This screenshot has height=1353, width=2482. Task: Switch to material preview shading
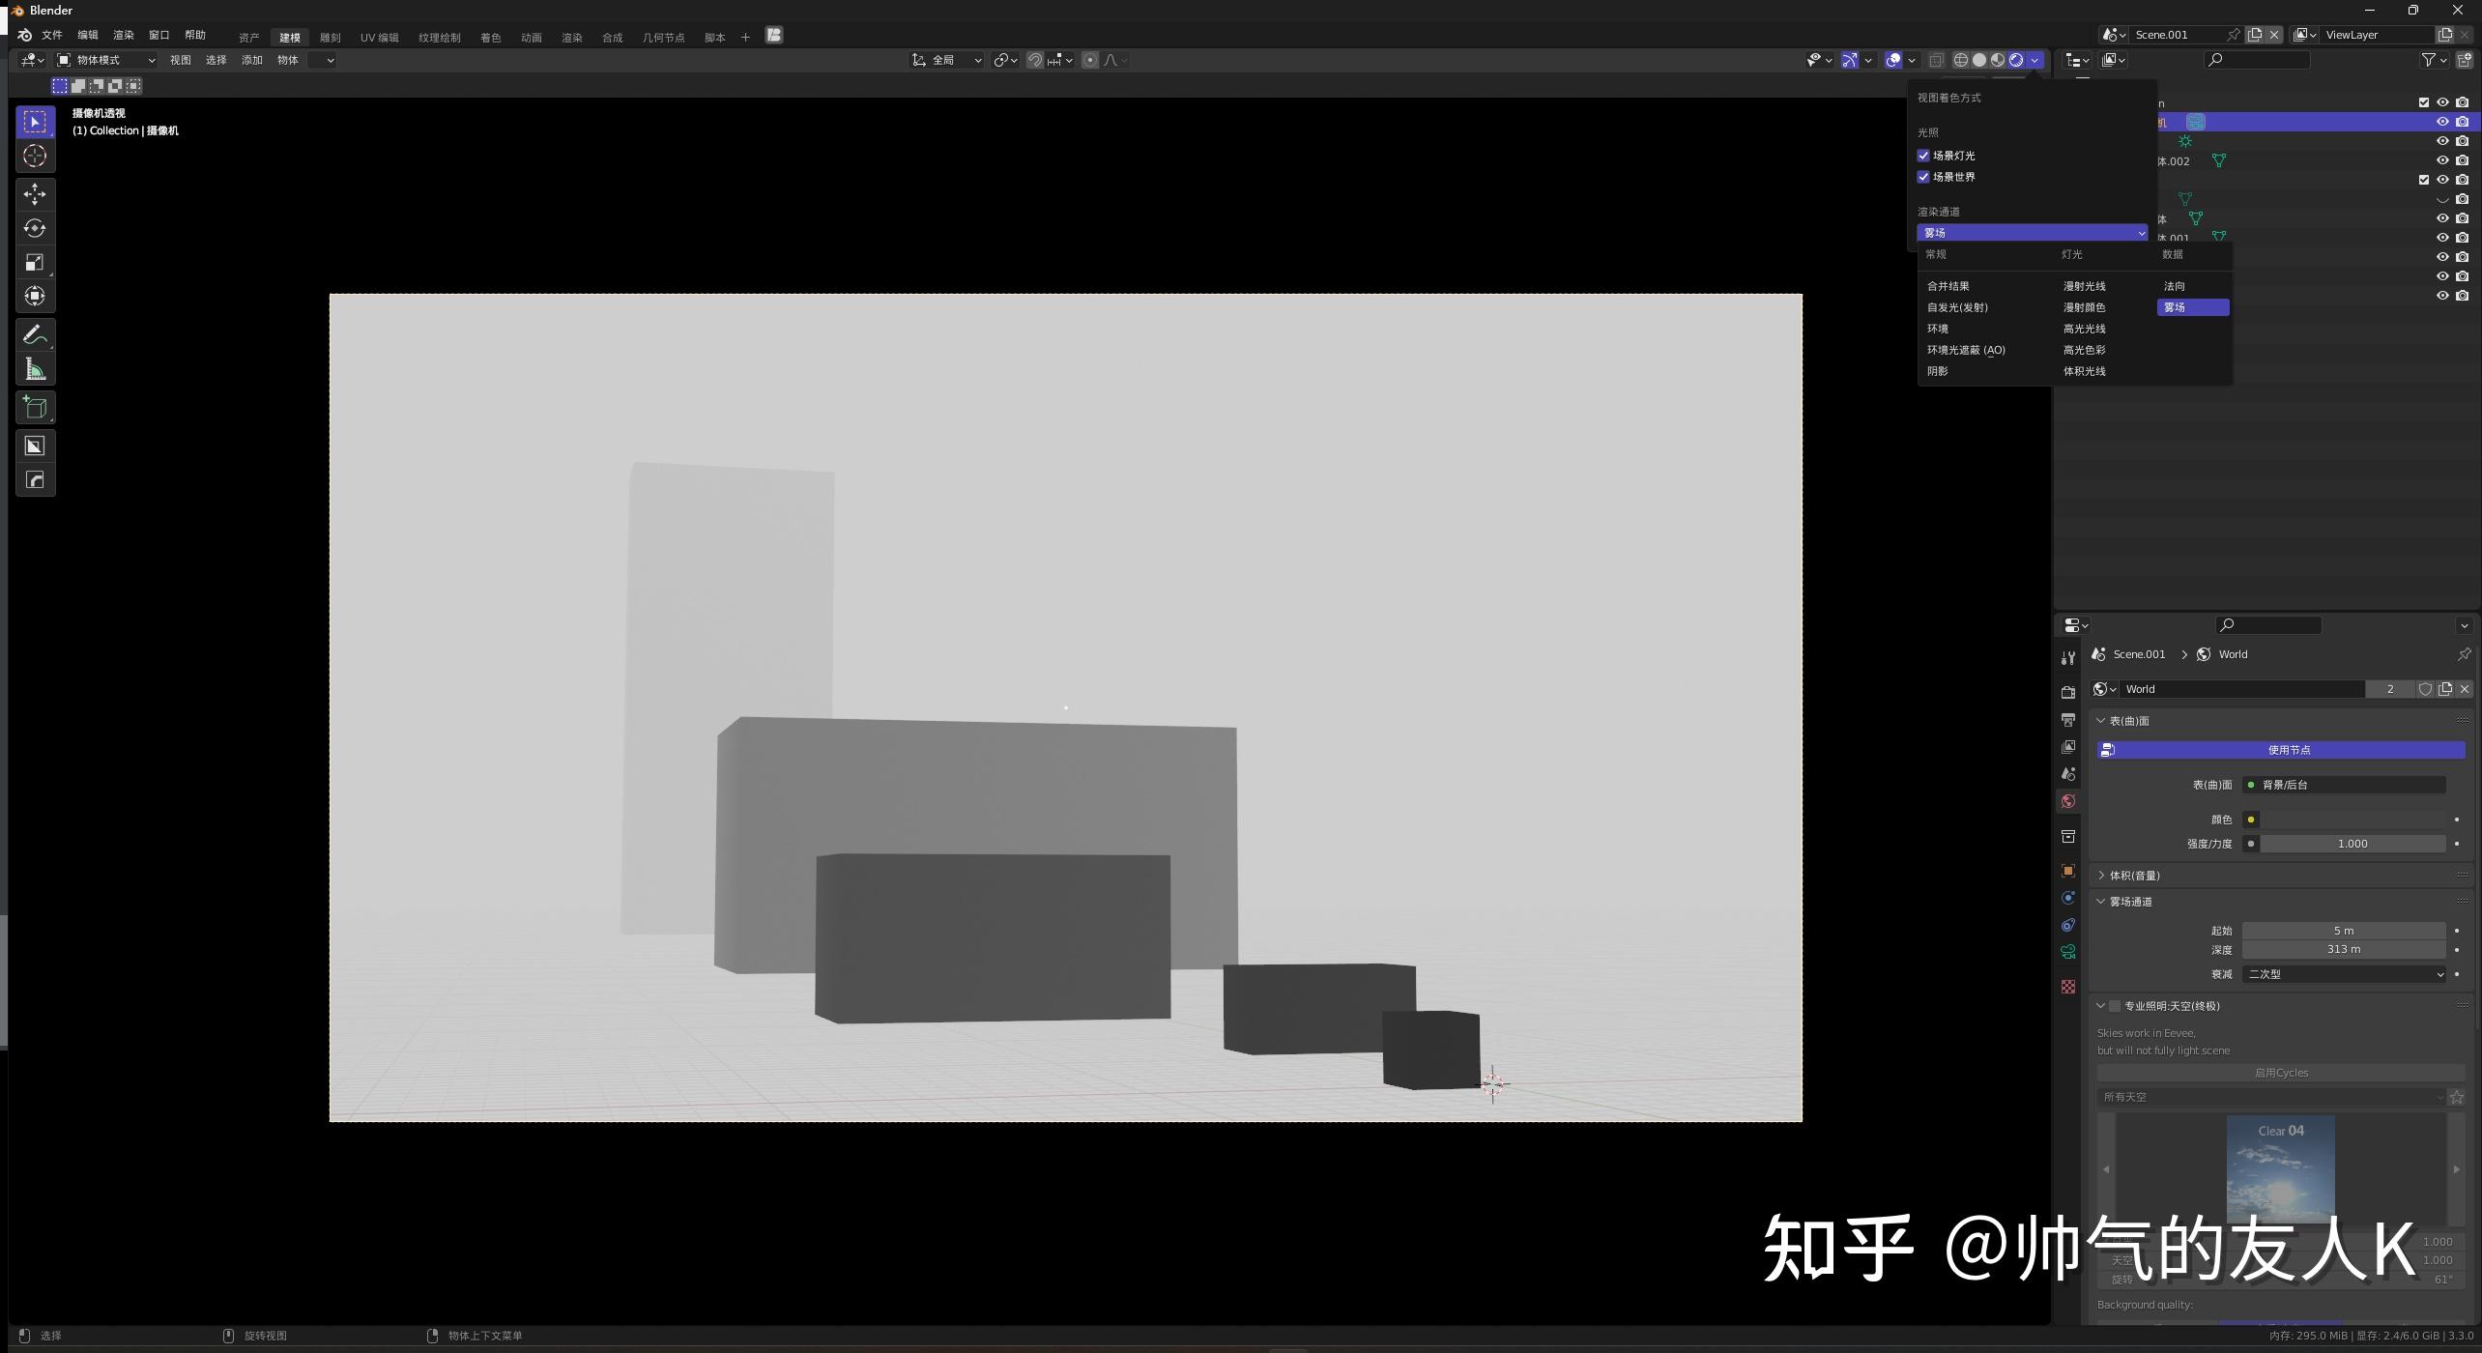coord(1998,60)
